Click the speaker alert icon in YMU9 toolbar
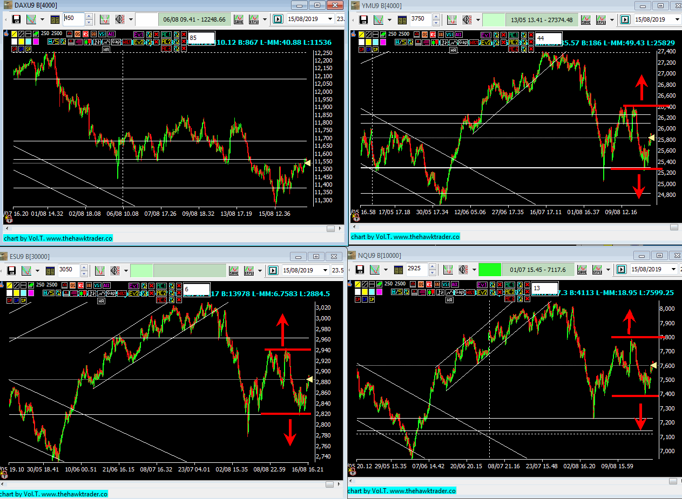The height and width of the screenshot is (499, 682). point(467,19)
